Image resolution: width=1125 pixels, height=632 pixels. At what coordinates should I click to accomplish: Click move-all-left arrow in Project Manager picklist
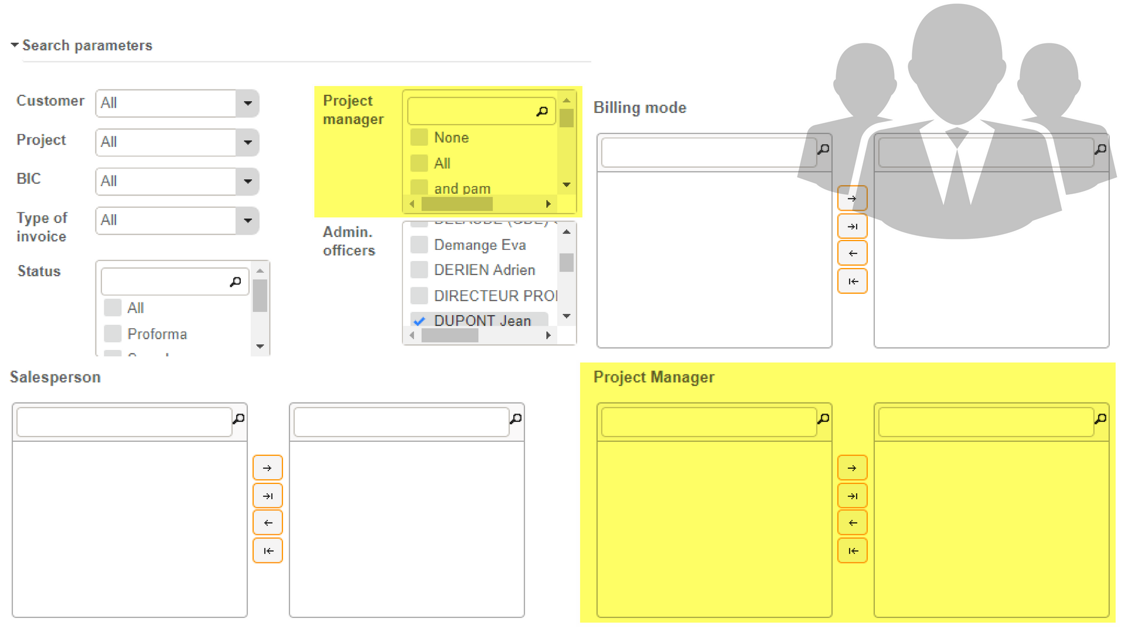tap(853, 551)
